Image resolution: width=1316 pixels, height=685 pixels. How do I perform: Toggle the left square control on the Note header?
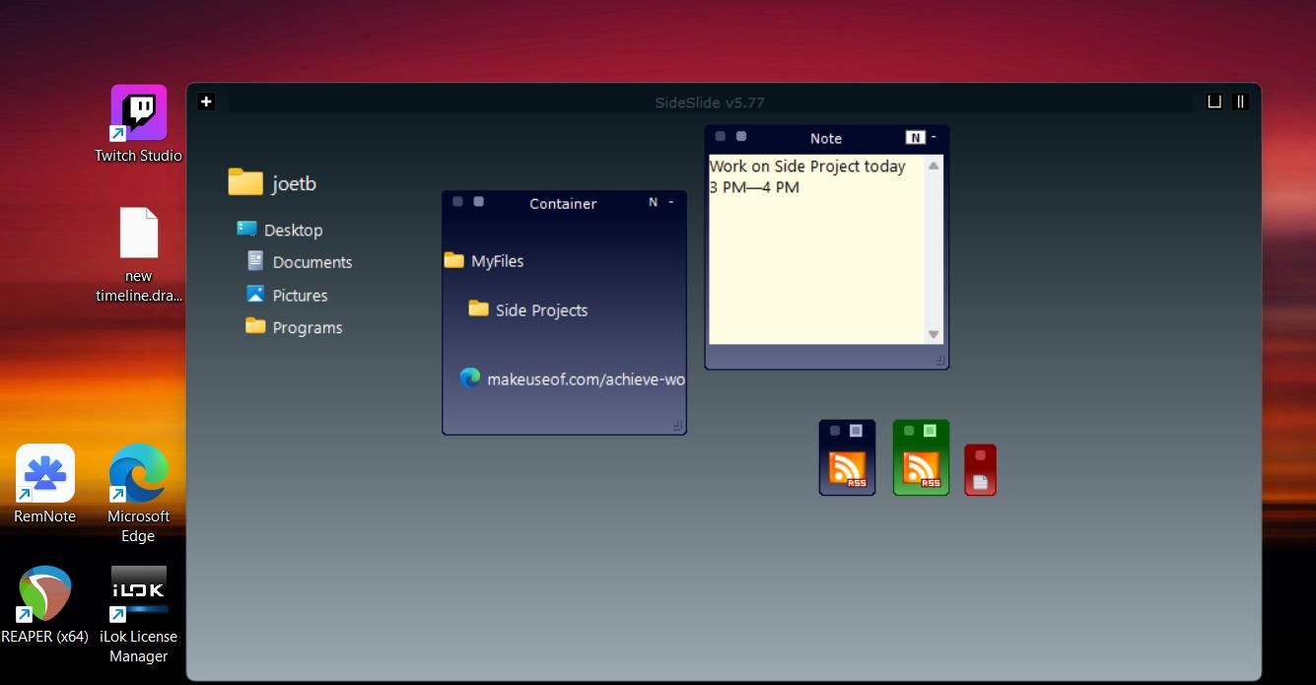(x=721, y=136)
